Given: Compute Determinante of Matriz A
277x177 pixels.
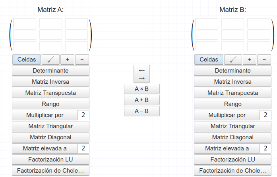Looking at the screenshot, I should tap(50, 71).
